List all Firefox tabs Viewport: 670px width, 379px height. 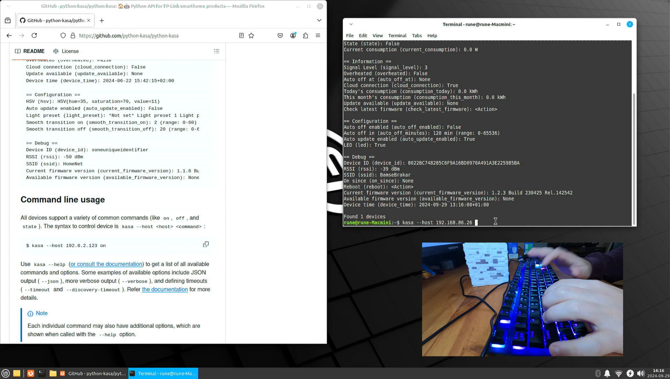click(x=319, y=20)
